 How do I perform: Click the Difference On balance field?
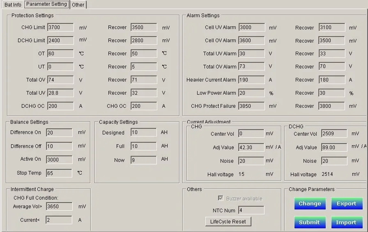(x=59, y=132)
